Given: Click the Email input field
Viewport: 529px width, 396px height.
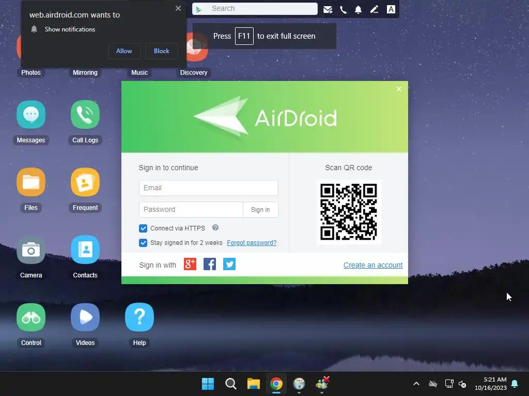Looking at the screenshot, I should pos(209,188).
